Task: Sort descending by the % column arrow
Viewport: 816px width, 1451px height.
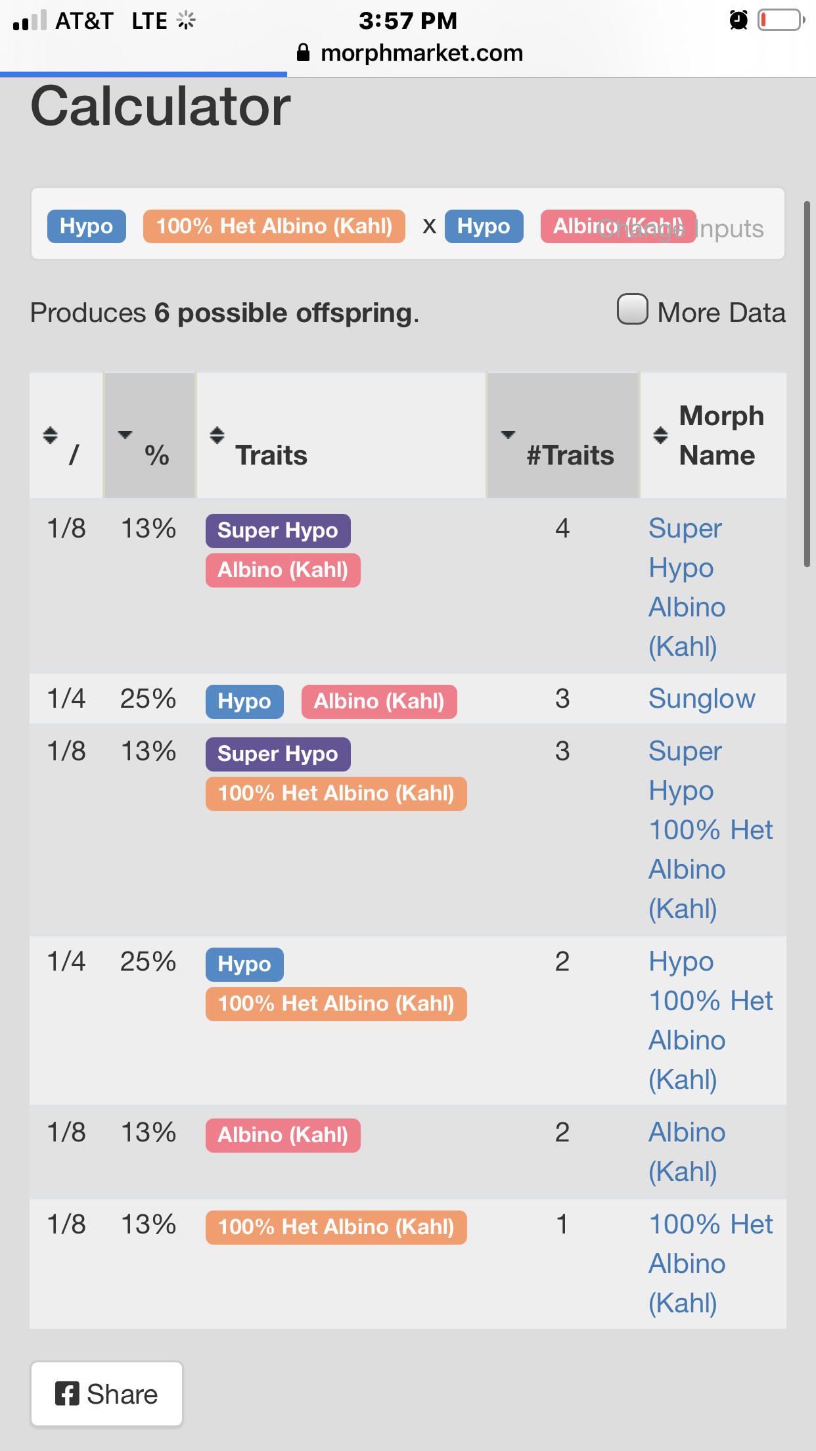Action: [x=125, y=434]
